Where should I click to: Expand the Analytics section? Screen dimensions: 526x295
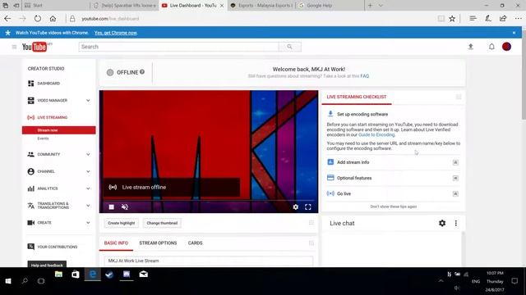pyautogui.click(x=88, y=188)
